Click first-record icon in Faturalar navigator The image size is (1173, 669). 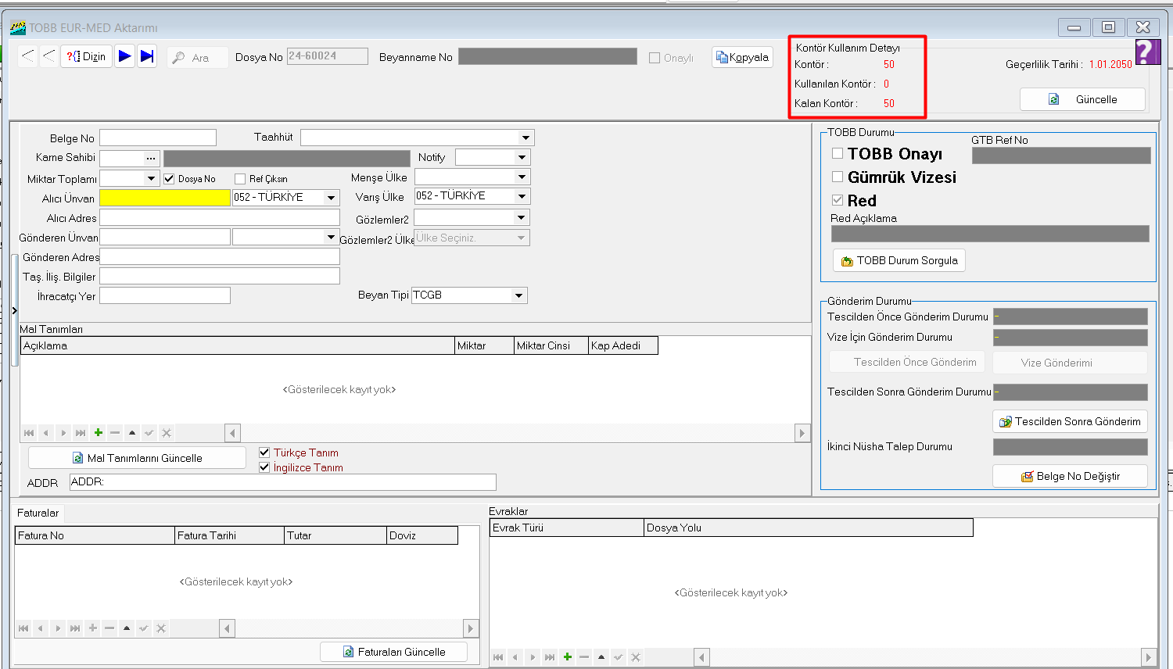(x=23, y=628)
